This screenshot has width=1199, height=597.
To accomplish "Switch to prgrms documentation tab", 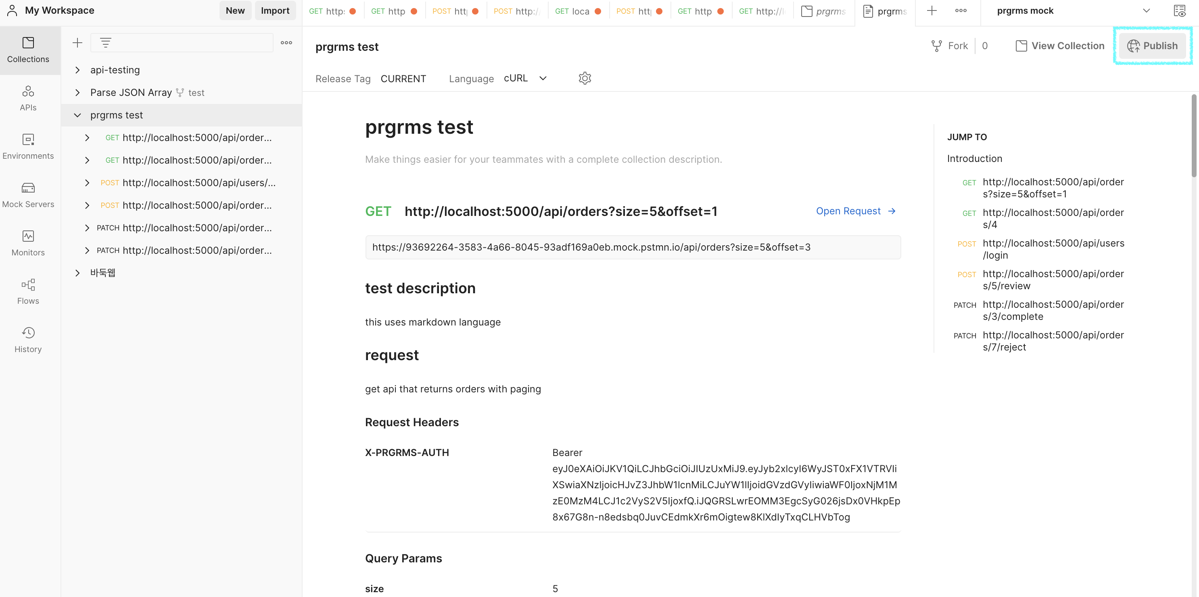I will [885, 11].
